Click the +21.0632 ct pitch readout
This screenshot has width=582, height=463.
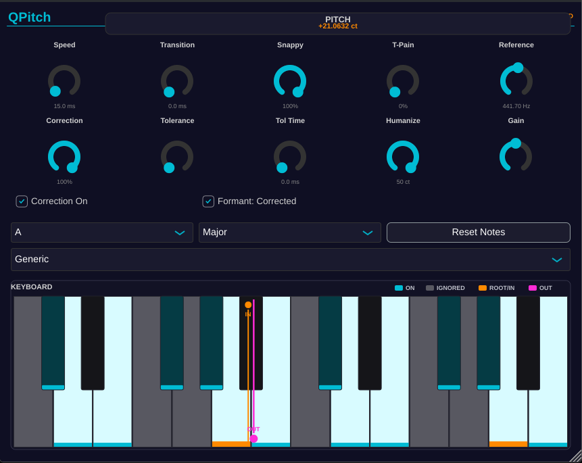338,26
